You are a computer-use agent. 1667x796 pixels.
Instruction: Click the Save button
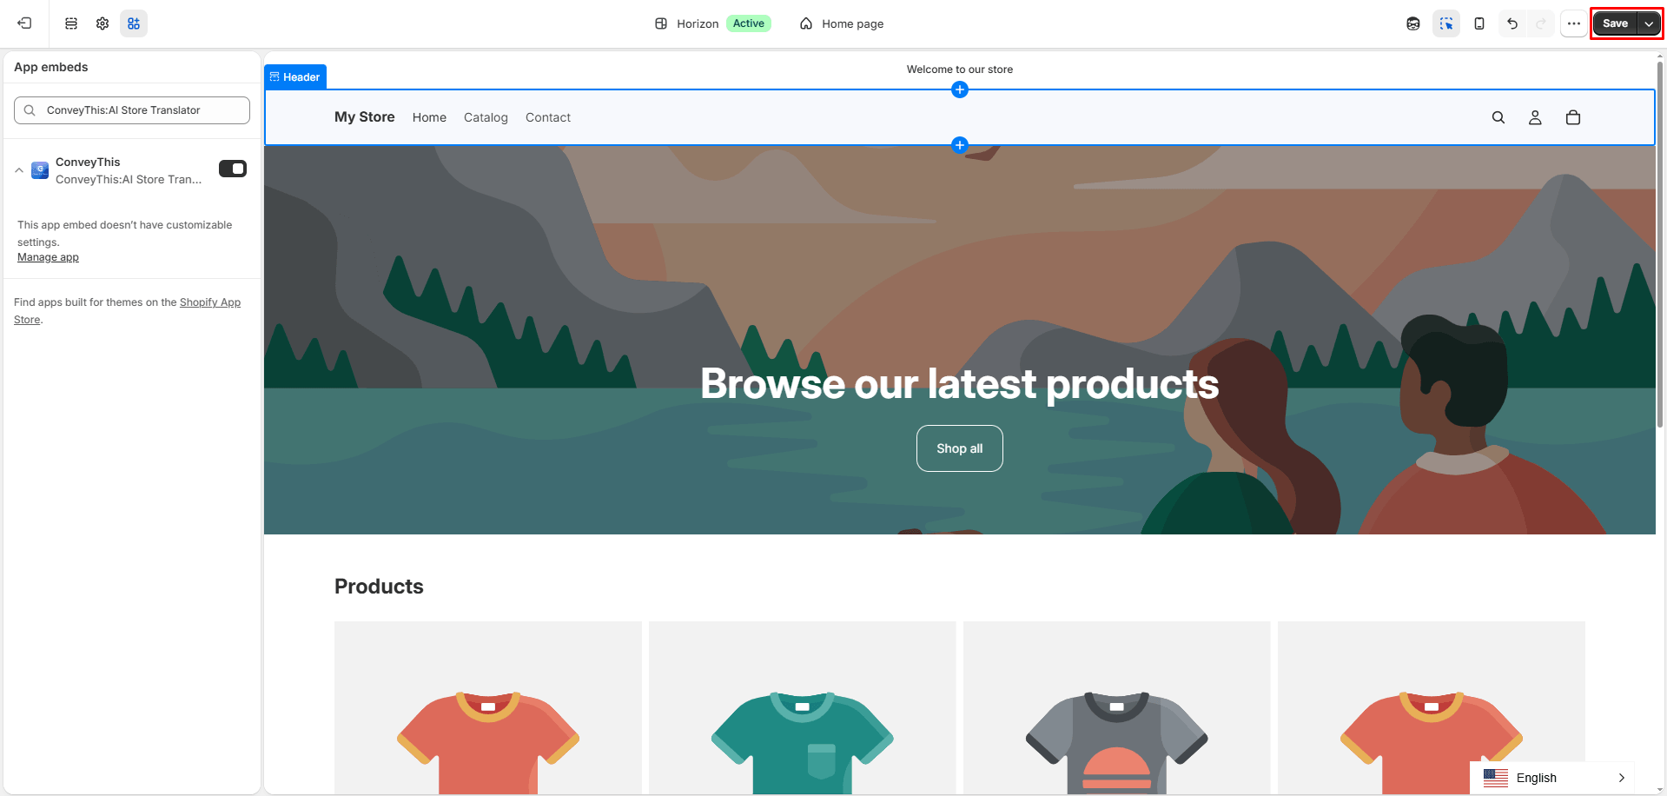pos(1615,23)
